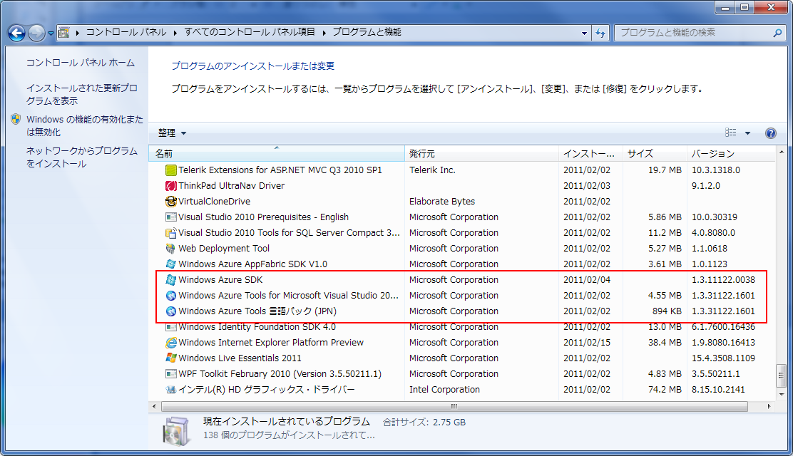Click installed programs icon in details pane

pyautogui.click(x=177, y=431)
